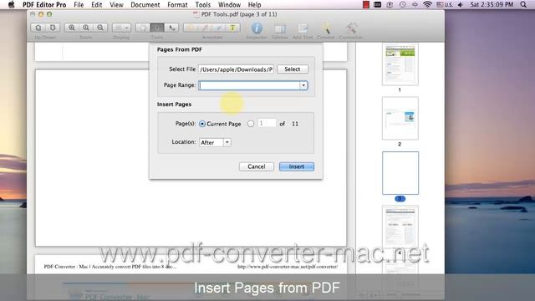Click the Insert button

tap(297, 166)
